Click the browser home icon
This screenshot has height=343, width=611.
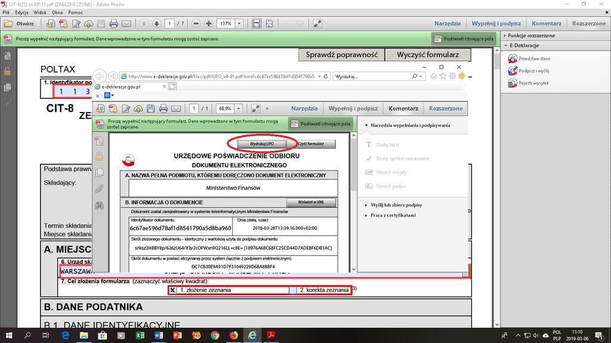tap(434, 76)
